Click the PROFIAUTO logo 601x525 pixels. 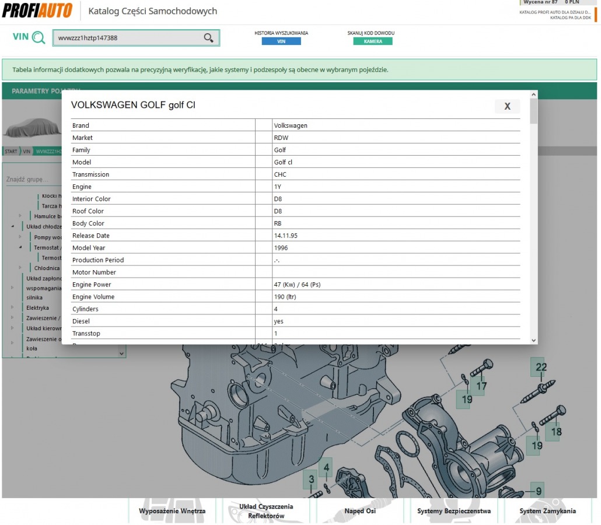(37, 10)
